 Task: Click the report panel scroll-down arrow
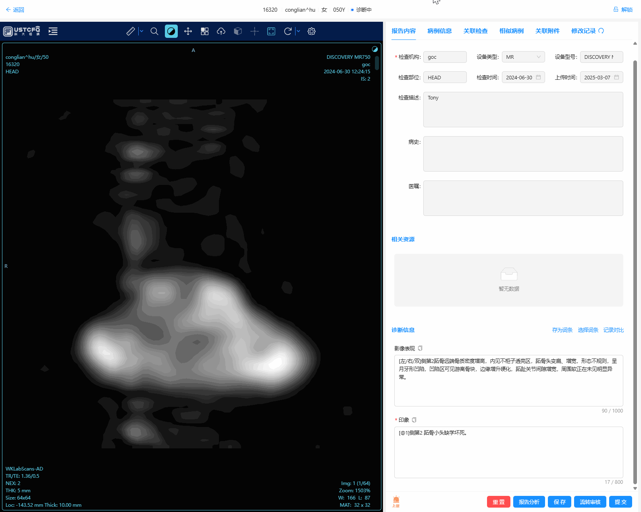pos(635,488)
